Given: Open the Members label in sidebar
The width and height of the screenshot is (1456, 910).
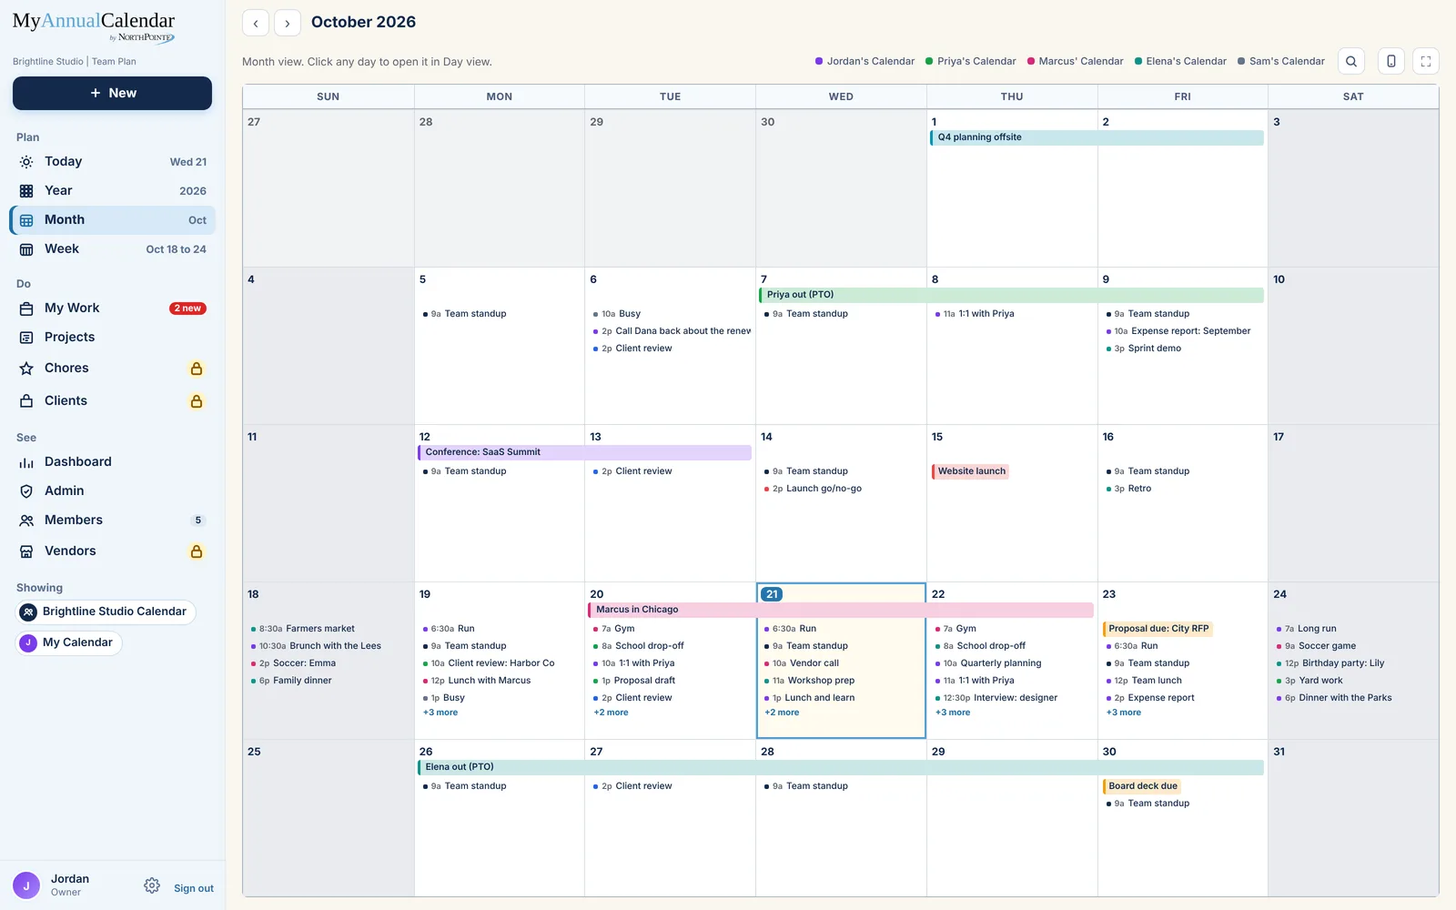Looking at the screenshot, I should tap(74, 521).
